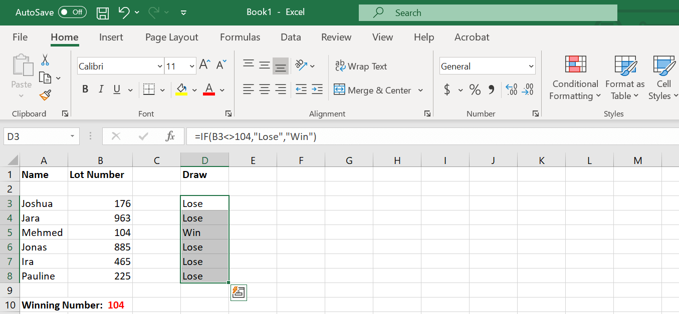This screenshot has width=679, height=314.
Task: Switch to the Formulas ribbon tab
Action: click(240, 37)
